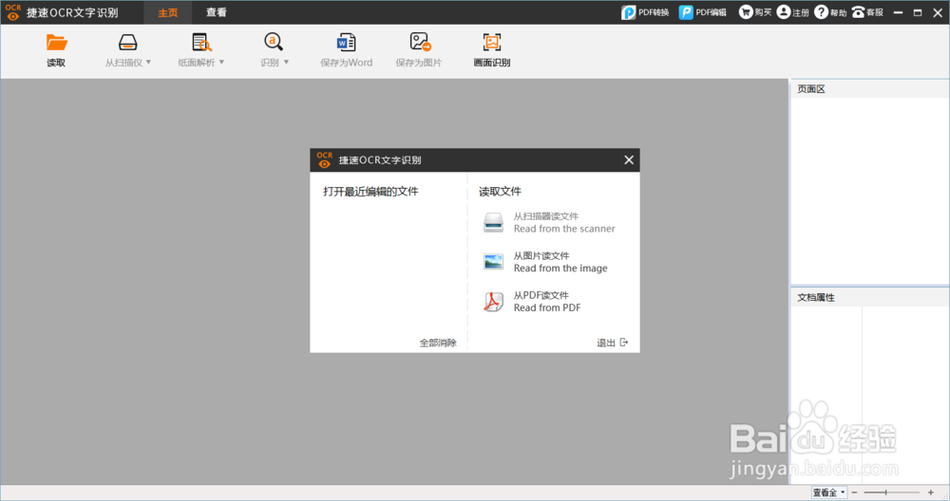Click the 保存为Word icon
This screenshot has height=501, width=950.
346,42
